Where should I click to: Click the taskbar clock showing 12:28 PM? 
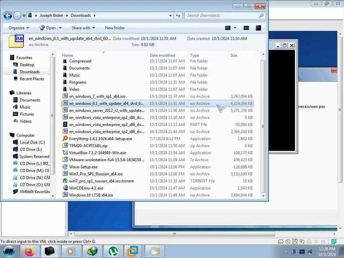coord(327,252)
